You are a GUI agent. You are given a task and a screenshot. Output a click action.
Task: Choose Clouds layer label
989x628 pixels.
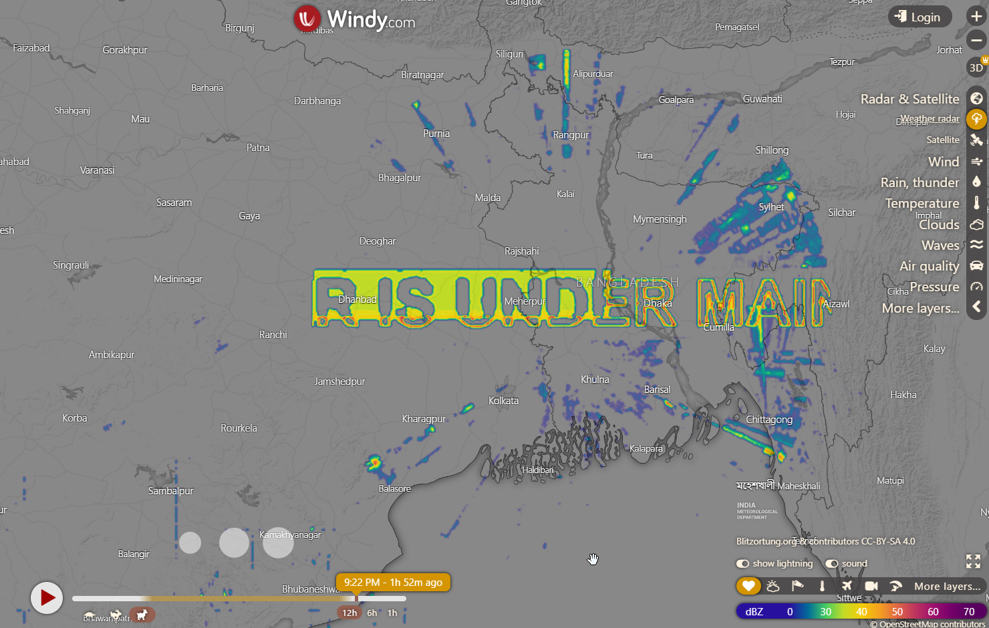click(939, 224)
